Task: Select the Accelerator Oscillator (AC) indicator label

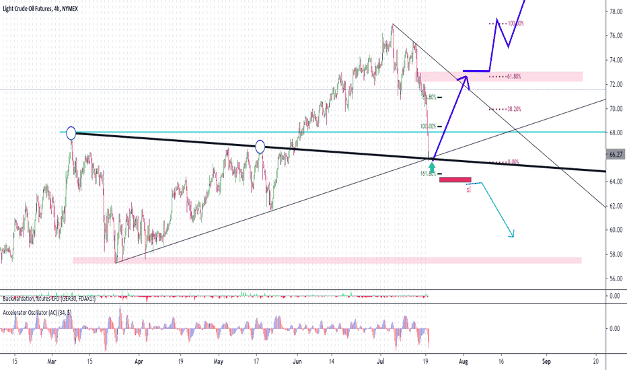Action: [x=37, y=312]
